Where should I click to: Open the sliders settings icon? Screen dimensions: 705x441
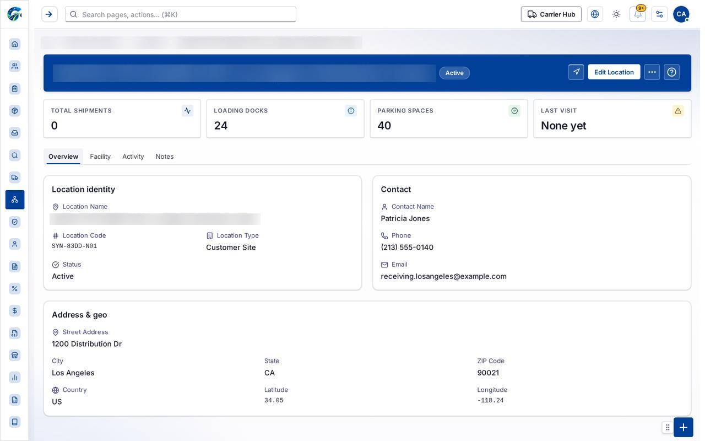(x=659, y=14)
